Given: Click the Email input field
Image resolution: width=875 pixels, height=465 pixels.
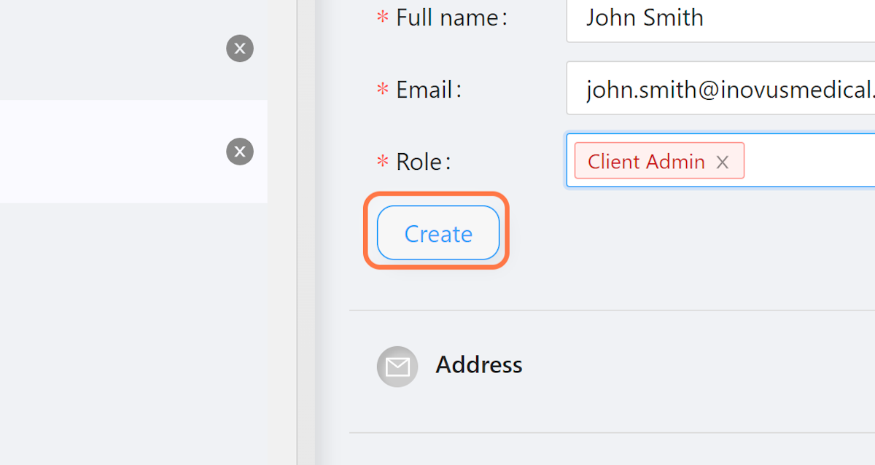Looking at the screenshot, I should point(720,89).
